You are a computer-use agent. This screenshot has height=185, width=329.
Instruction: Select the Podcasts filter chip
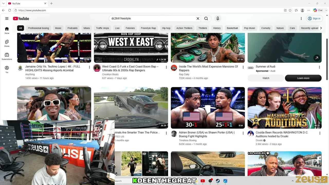click(x=72, y=28)
